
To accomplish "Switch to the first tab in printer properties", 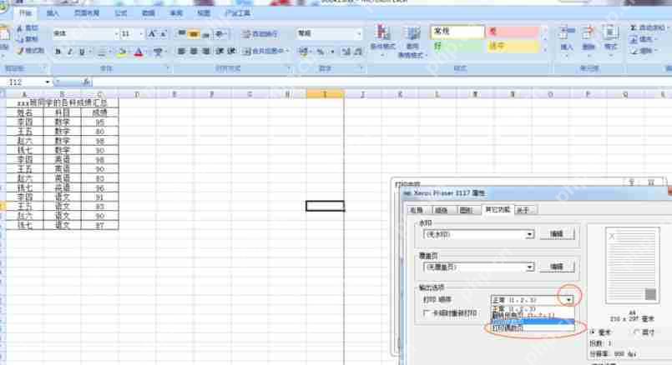I will pyautogui.click(x=417, y=210).
